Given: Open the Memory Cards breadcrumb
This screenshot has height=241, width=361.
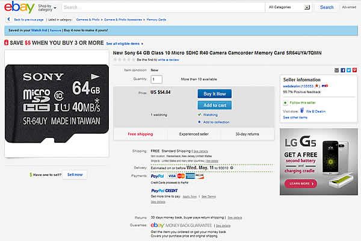Looking at the screenshot, I should tap(156, 20).
